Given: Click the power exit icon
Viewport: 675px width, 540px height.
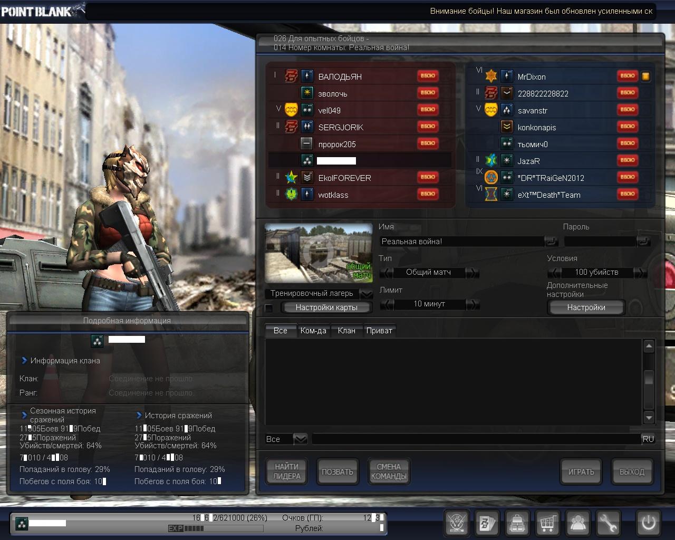Looking at the screenshot, I should click(648, 523).
